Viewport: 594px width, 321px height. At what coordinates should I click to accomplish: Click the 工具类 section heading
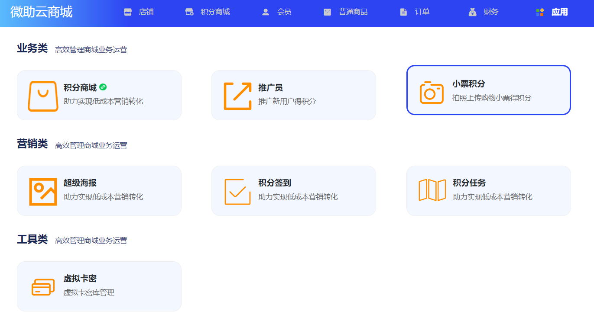(32, 239)
